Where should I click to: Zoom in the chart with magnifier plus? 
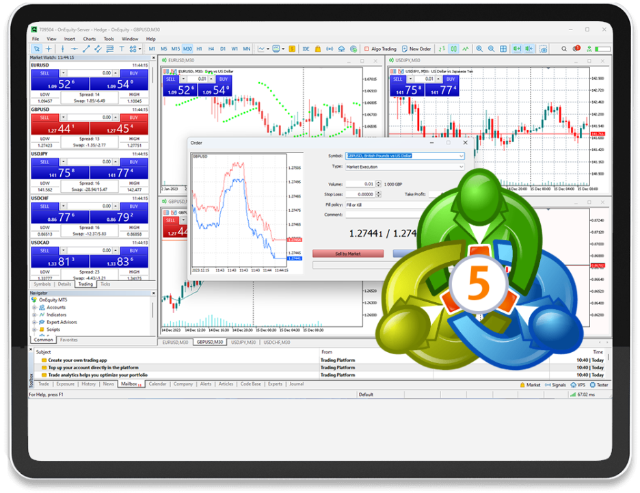pyautogui.click(x=479, y=49)
